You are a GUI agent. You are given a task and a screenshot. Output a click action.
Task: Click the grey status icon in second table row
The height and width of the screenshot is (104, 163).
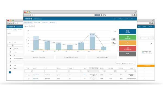tap(85, 79)
